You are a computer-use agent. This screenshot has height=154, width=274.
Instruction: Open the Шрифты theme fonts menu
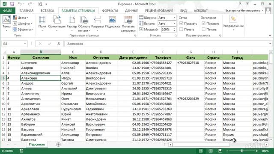point(23,24)
